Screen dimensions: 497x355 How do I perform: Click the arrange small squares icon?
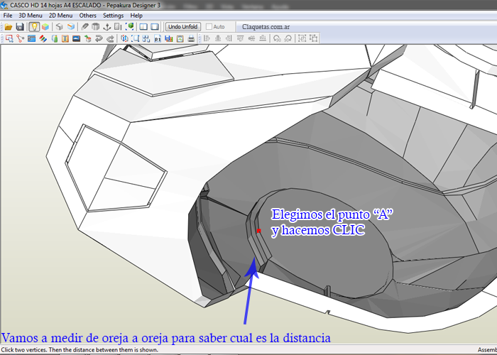click(x=146, y=38)
